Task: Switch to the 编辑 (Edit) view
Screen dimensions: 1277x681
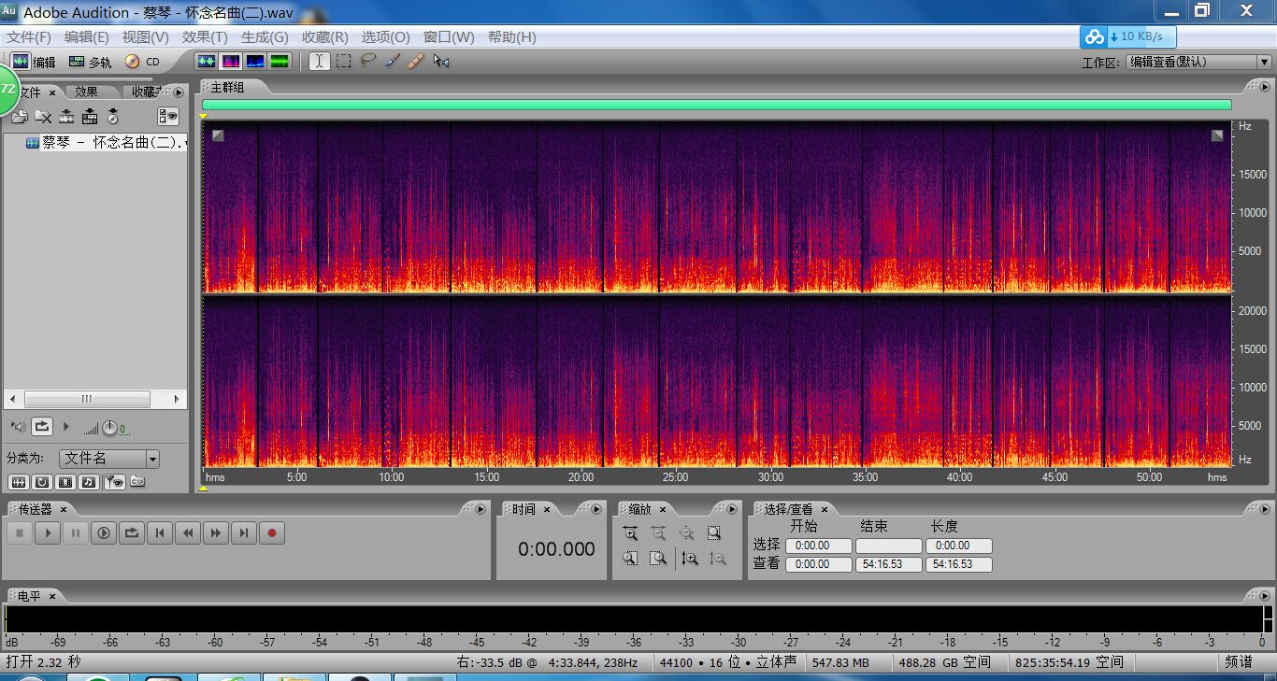Action: pos(33,62)
